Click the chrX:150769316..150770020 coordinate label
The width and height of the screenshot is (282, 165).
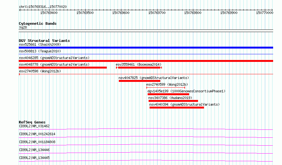pos(43,7)
